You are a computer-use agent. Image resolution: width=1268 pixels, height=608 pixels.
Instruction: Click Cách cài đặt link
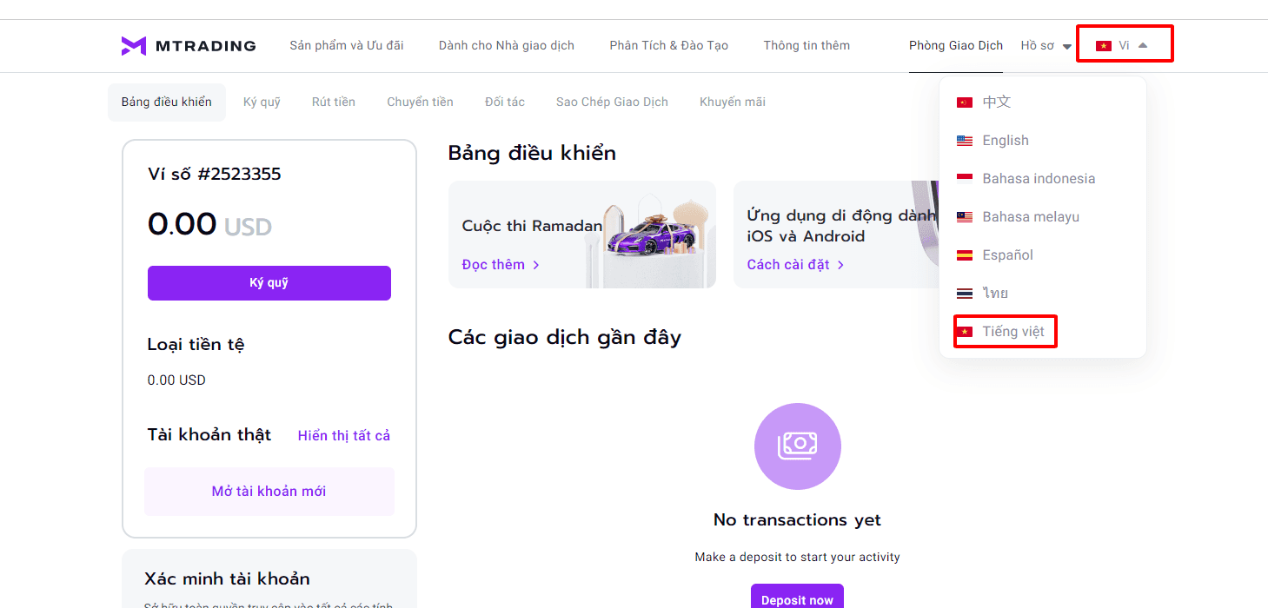click(x=795, y=265)
